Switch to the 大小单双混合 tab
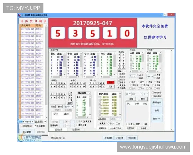The height and width of the screenshot is (155, 193). 116,128
